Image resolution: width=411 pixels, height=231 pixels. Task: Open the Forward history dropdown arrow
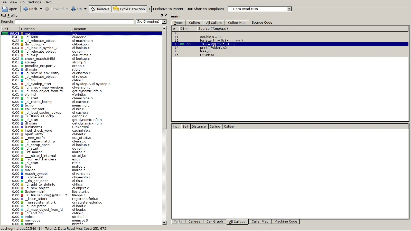pos(68,9)
